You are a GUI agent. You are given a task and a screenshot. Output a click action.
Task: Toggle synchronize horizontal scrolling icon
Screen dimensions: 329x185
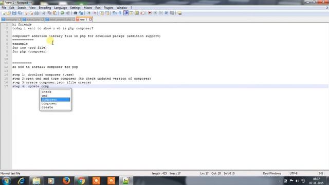coord(107,13)
